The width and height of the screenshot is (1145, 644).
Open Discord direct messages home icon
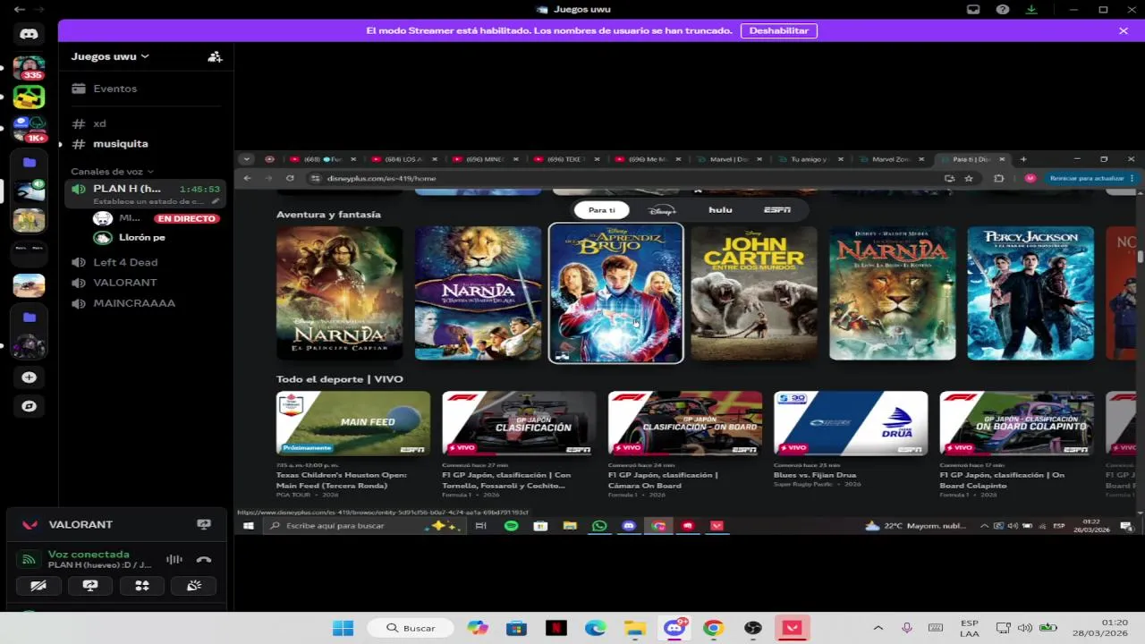[29, 34]
